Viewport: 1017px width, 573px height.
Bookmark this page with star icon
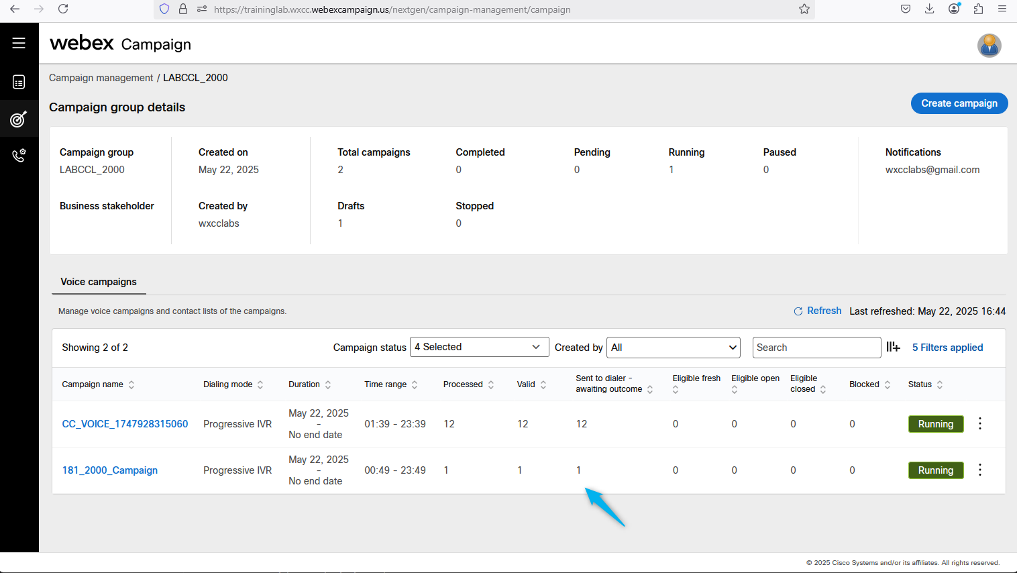(804, 9)
